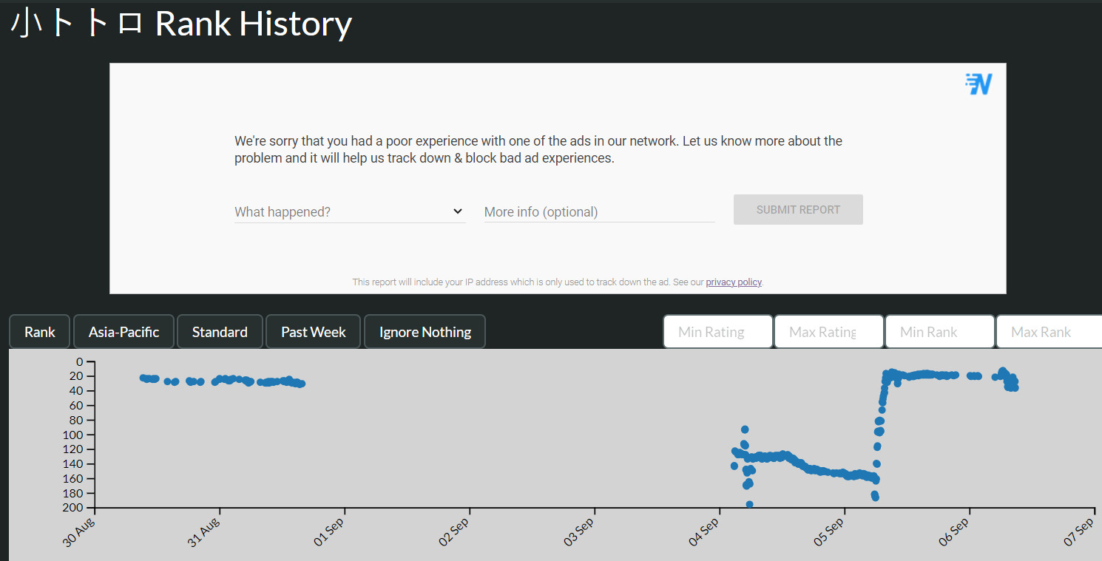Open the Standard format selector
This screenshot has height=561, width=1102.
coord(220,332)
